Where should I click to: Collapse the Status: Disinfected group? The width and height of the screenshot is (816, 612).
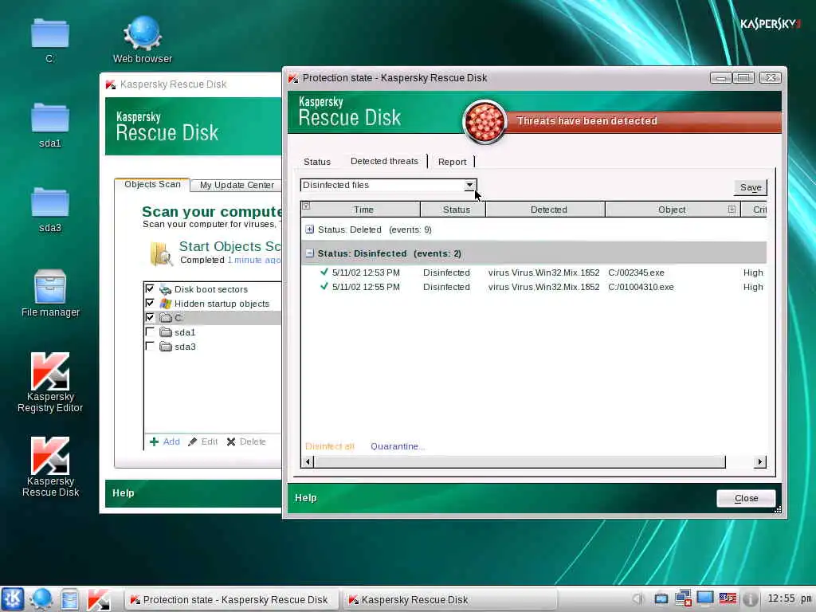pos(310,253)
